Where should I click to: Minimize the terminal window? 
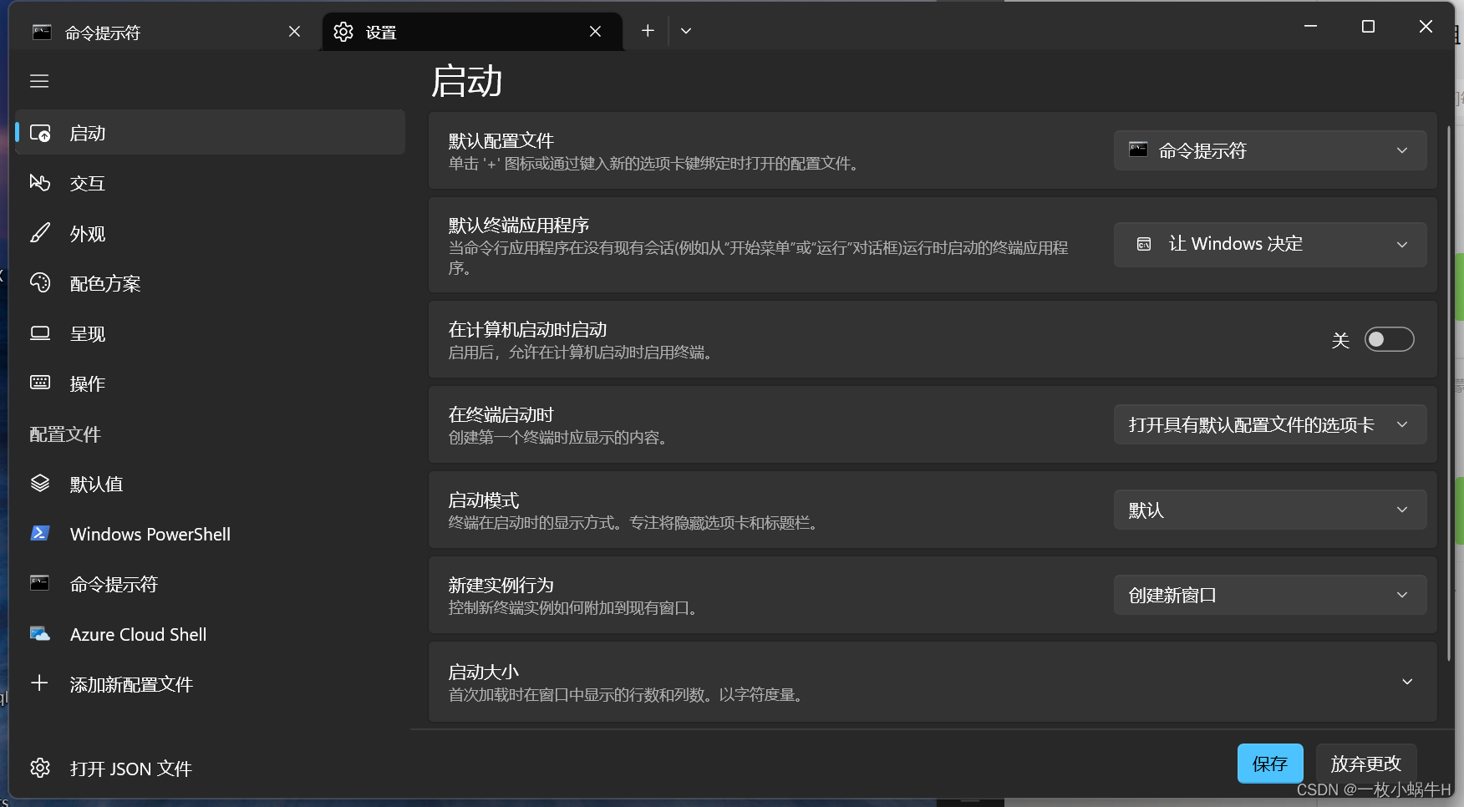click(x=1310, y=27)
